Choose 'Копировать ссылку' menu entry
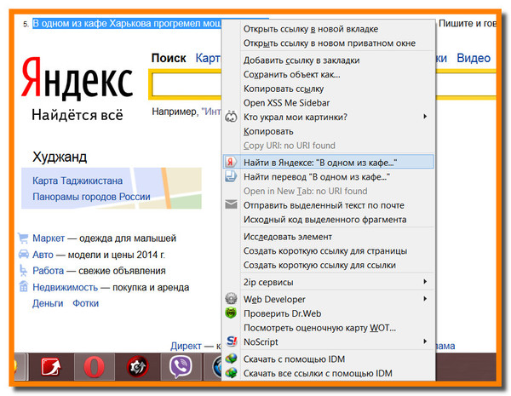Screen dimensions: 511x396 coord(284,89)
